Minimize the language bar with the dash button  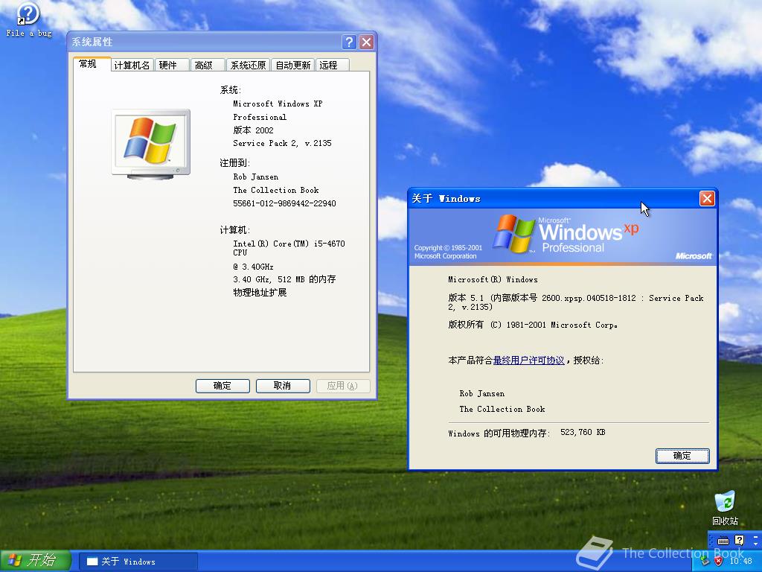(756, 537)
